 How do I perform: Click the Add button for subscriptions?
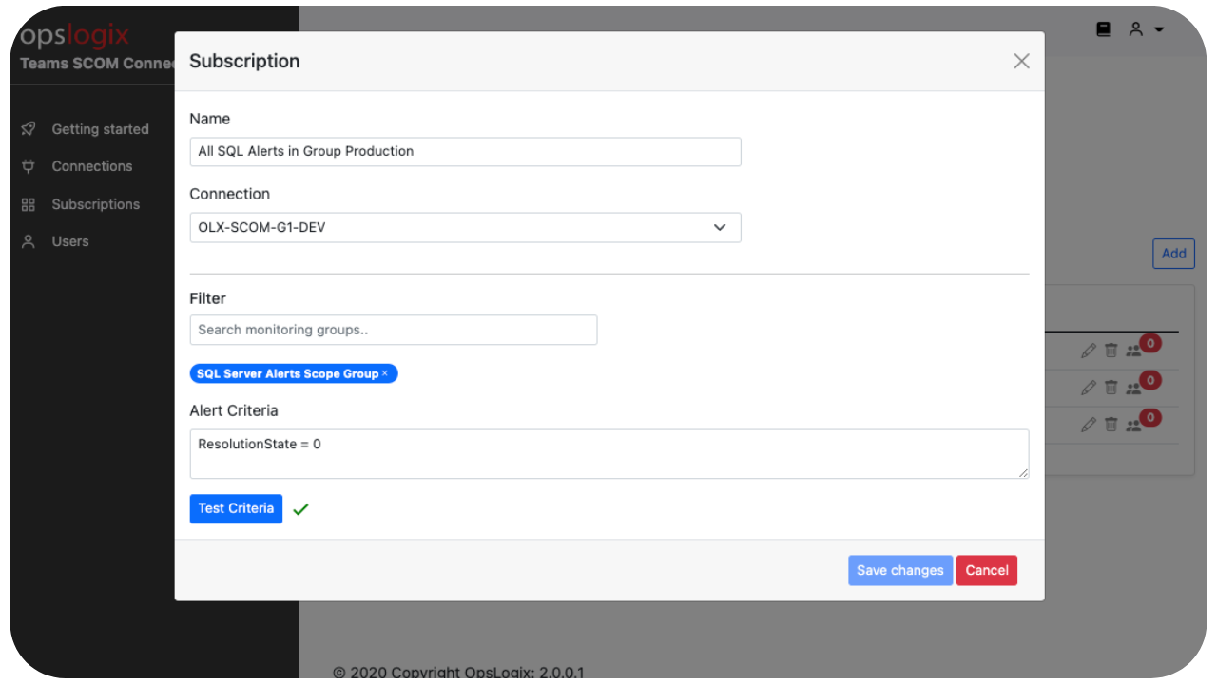[1173, 254]
